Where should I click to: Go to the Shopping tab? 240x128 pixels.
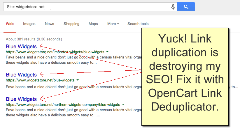71,24
